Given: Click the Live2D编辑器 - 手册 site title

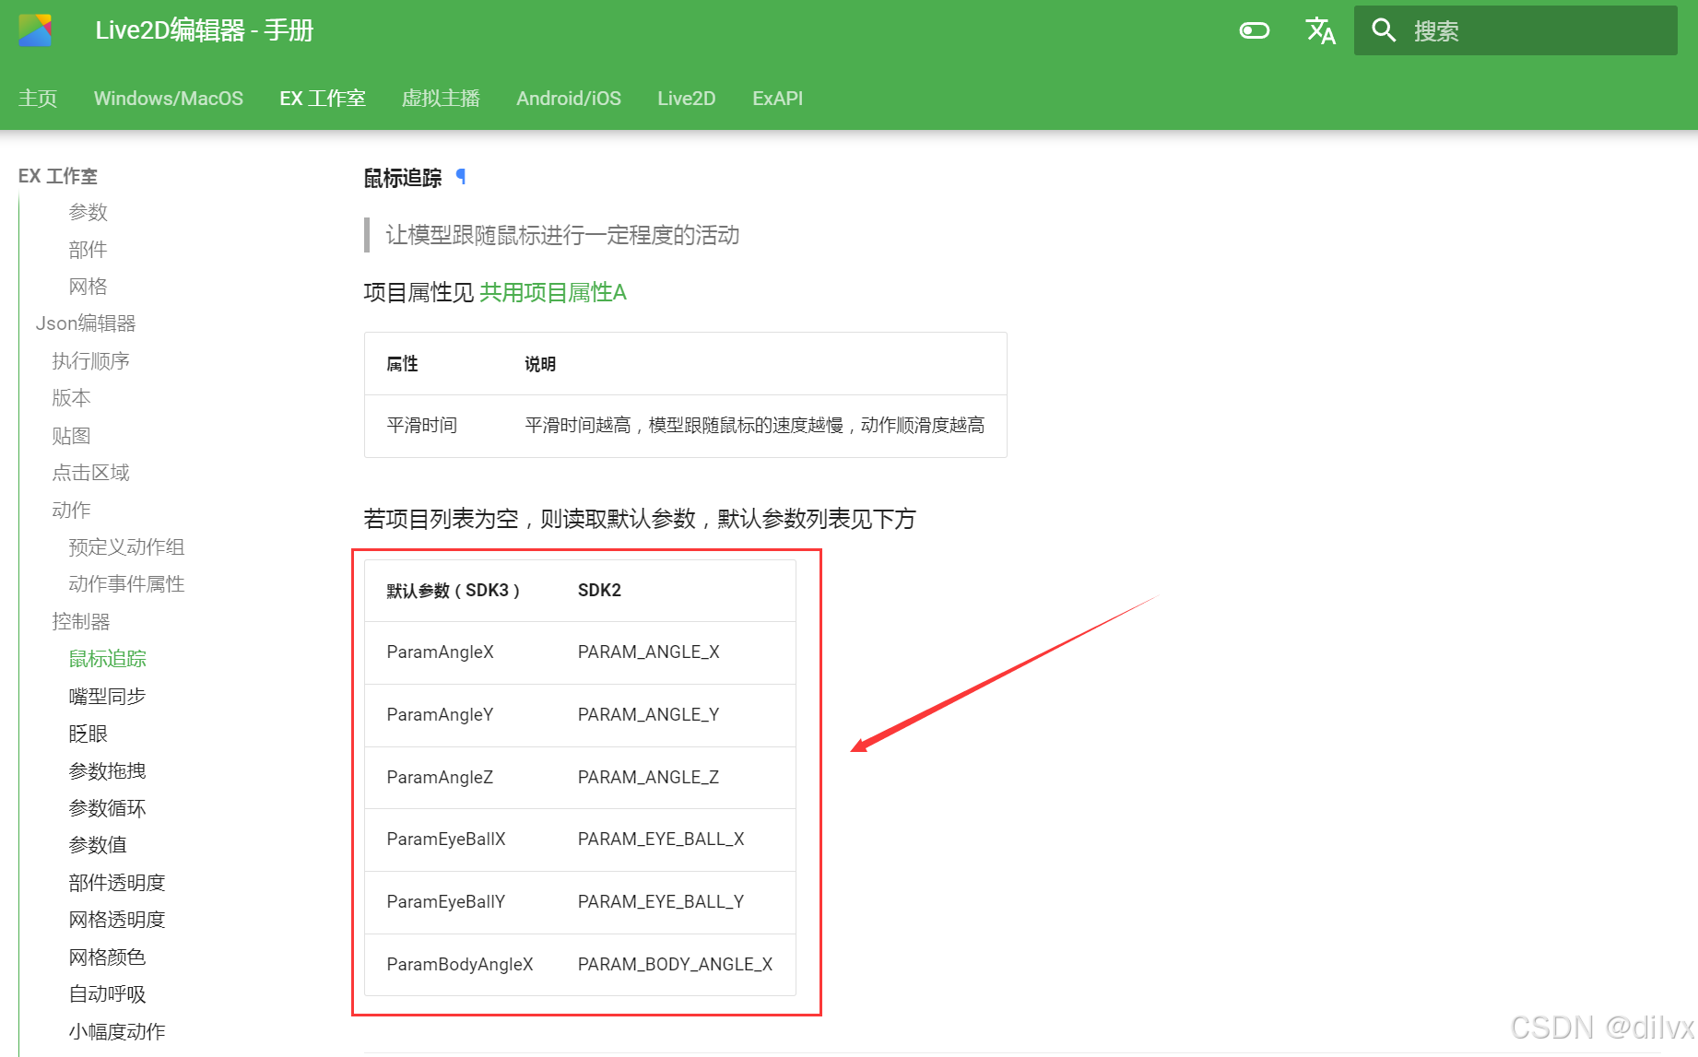Looking at the screenshot, I should (205, 30).
